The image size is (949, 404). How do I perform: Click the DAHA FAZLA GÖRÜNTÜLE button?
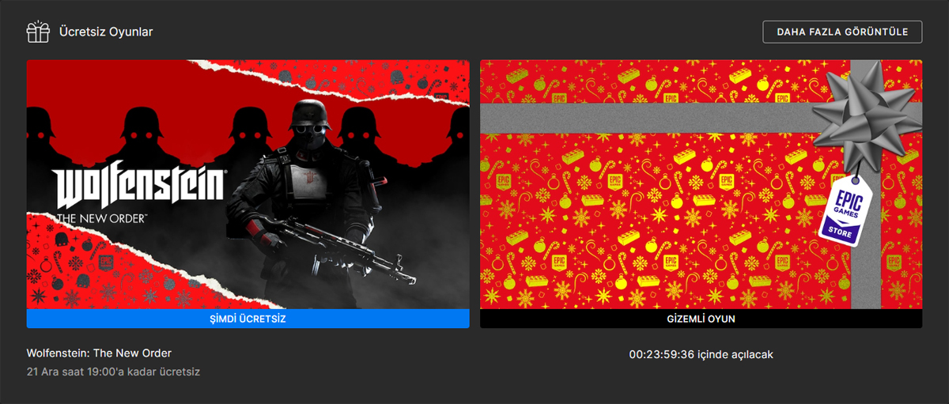[842, 32]
